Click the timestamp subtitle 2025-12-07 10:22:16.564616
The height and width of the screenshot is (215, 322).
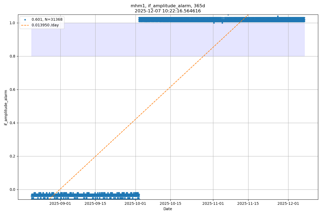168,11
